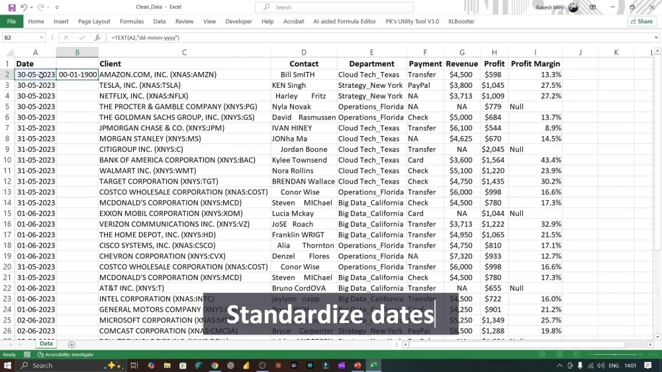Select column I header
The height and width of the screenshot is (372, 662).
[x=536, y=52]
